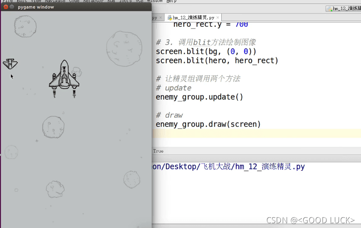Click the hero_rect.y = 700 line
361x228 pixels.
(210, 25)
